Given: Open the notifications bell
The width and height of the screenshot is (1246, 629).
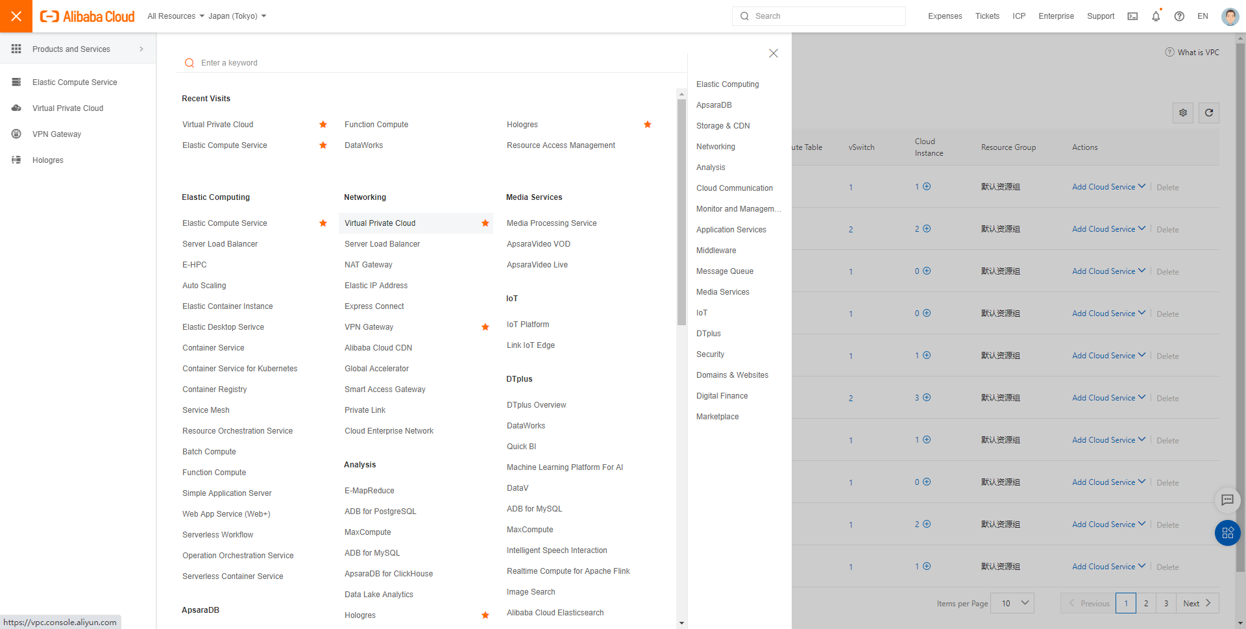Looking at the screenshot, I should [x=1156, y=16].
